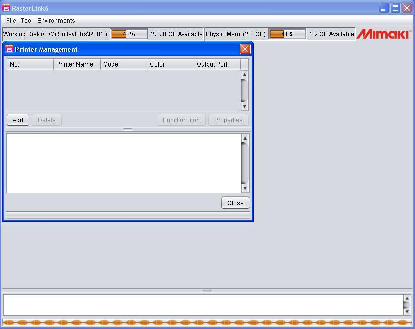Minimize the RasterLink6 window

383,8
